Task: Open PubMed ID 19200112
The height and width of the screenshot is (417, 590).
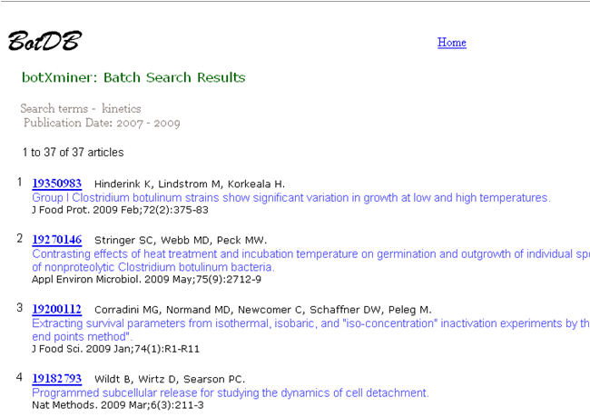Action: [x=57, y=309]
